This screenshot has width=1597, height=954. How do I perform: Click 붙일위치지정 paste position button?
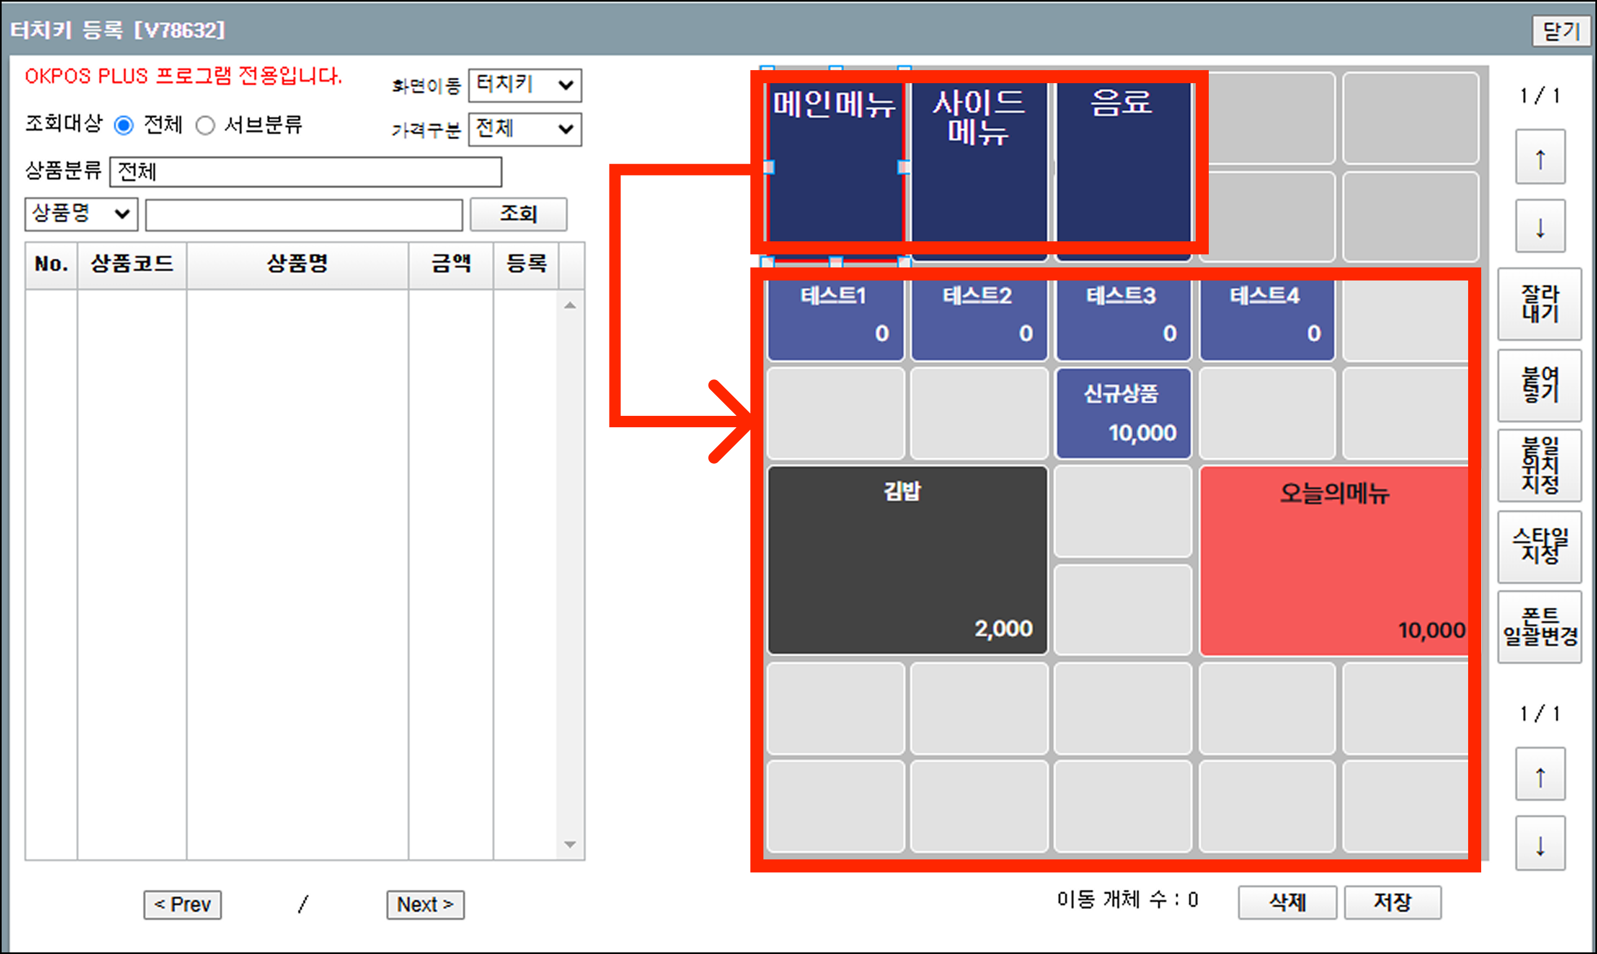click(1539, 465)
